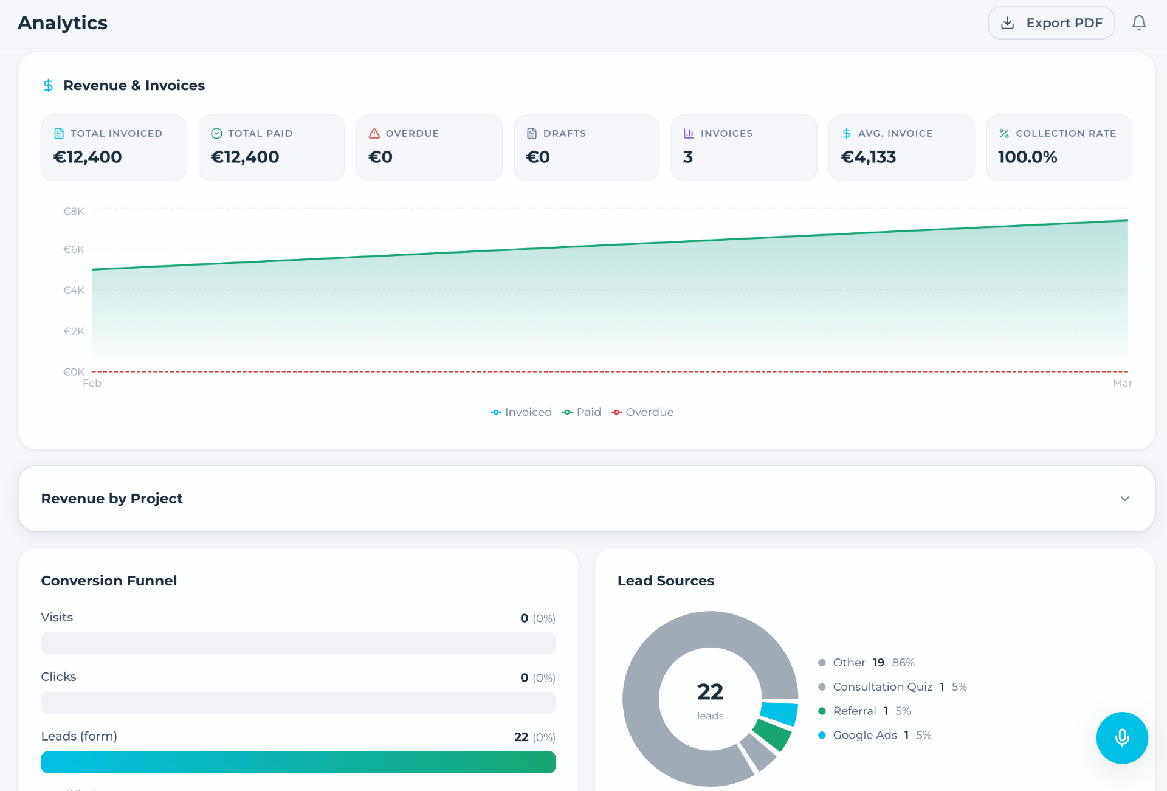Click the Avg. Invoice dollar icon
1167x791 pixels.
pos(846,133)
